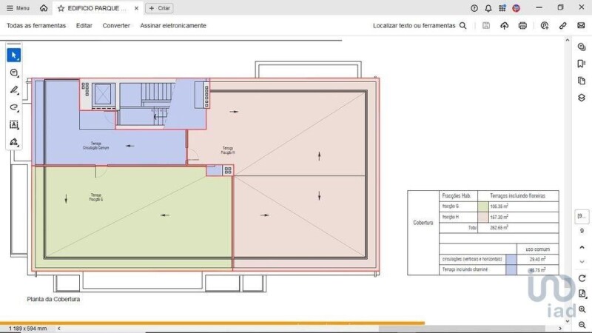Open the Menu hamburger dropdown
The width and height of the screenshot is (592, 333).
(x=18, y=8)
